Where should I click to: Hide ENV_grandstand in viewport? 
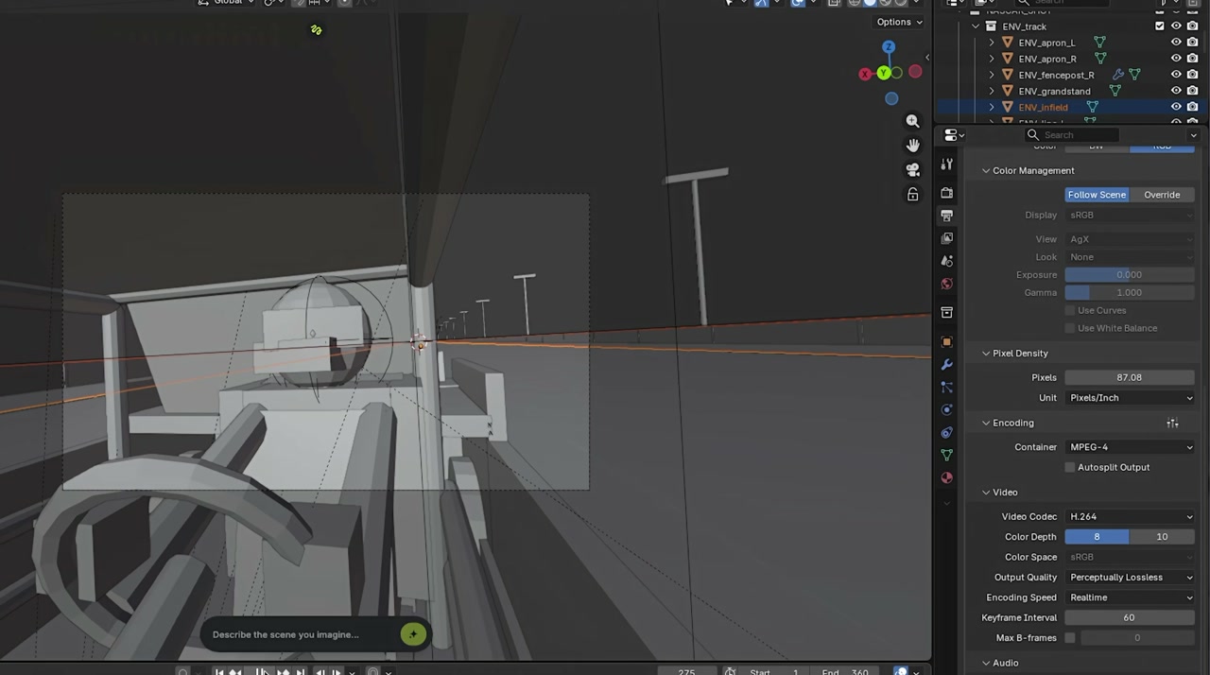point(1176,91)
